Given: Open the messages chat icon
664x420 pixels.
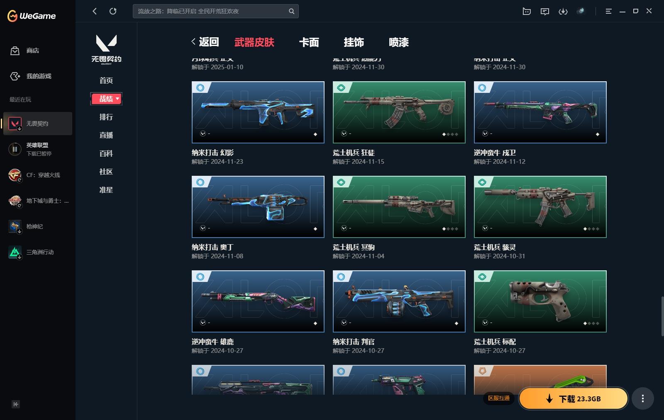Looking at the screenshot, I should (544, 11).
